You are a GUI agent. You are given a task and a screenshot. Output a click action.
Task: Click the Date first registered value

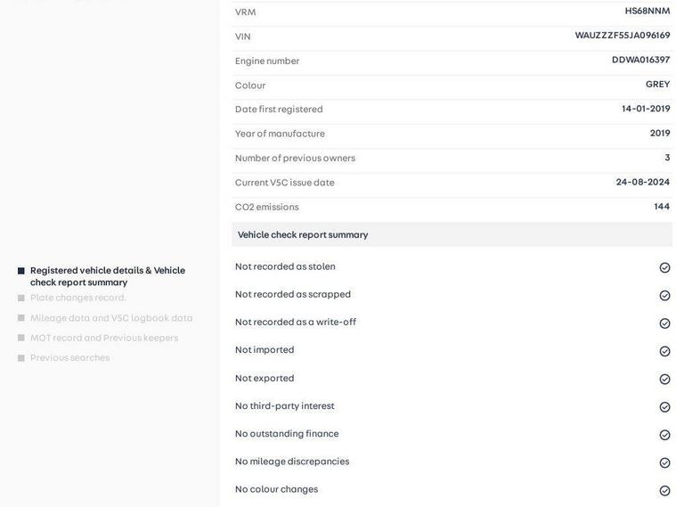click(x=646, y=109)
